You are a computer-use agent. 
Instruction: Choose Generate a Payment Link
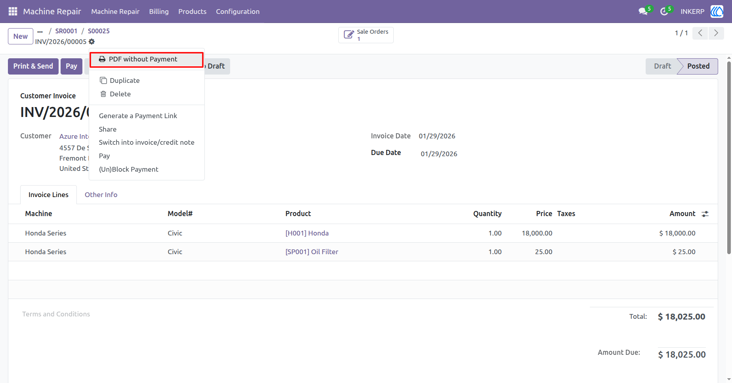pos(147,116)
